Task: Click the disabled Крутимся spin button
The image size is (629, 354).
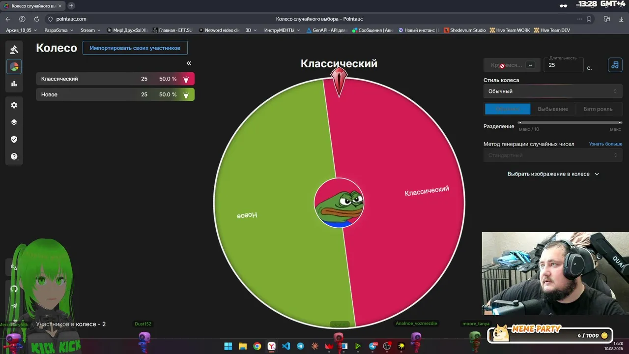Action: pyautogui.click(x=512, y=65)
